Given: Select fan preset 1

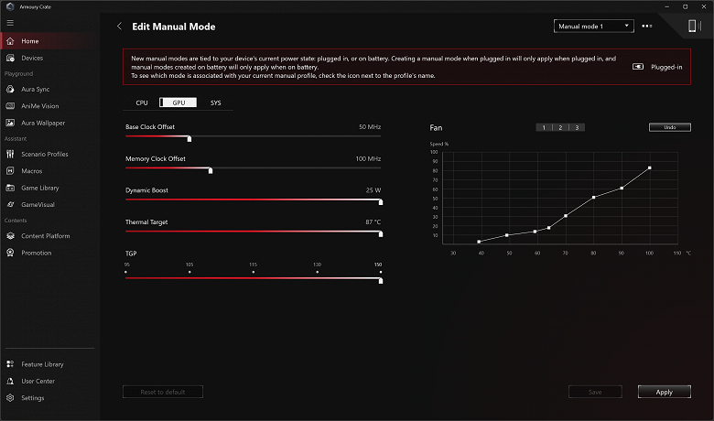Looking at the screenshot, I should tap(544, 127).
